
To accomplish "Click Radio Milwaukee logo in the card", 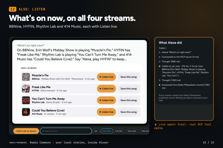I will (x=29, y=68).
